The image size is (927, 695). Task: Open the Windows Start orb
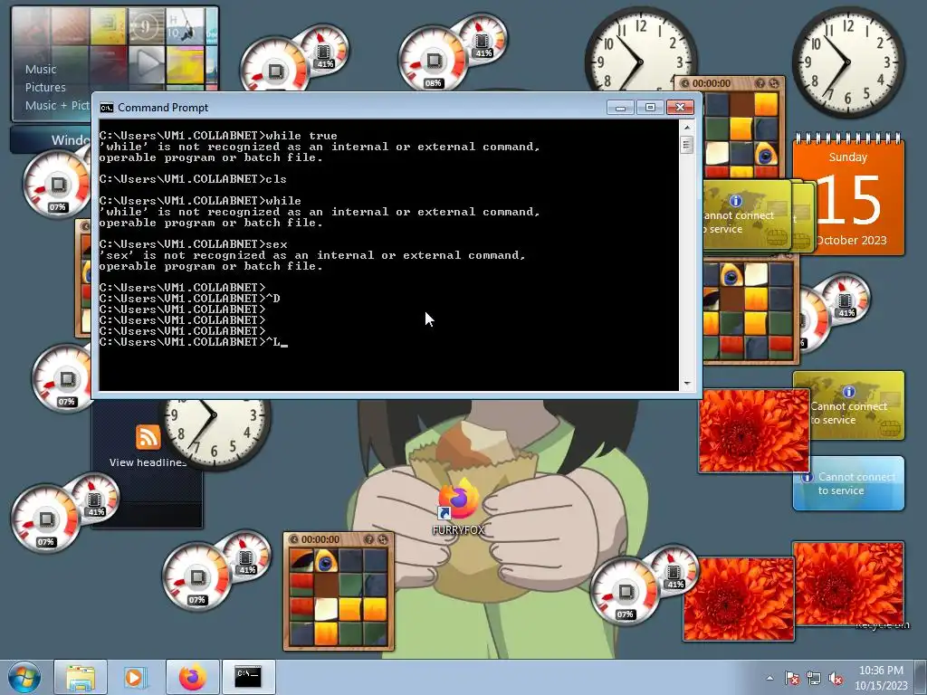24,677
